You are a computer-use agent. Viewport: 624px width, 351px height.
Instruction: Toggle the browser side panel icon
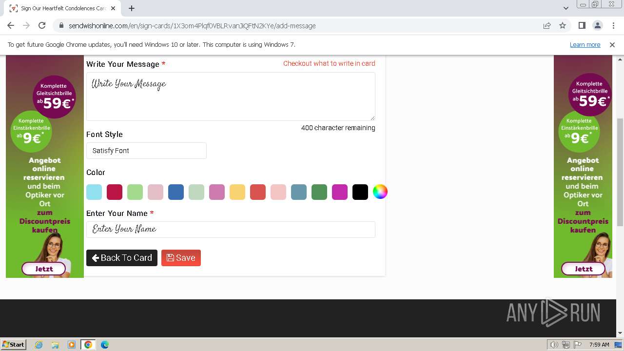coord(582,26)
